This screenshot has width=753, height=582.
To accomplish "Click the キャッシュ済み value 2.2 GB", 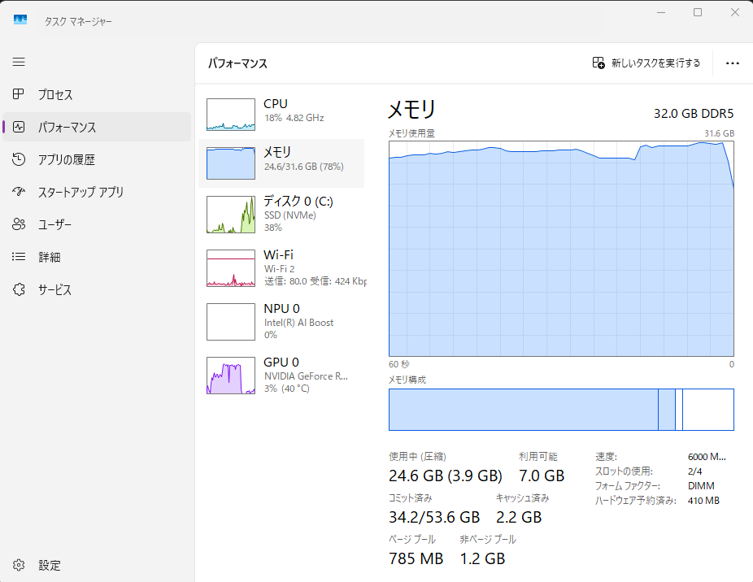I will pyautogui.click(x=519, y=517).
